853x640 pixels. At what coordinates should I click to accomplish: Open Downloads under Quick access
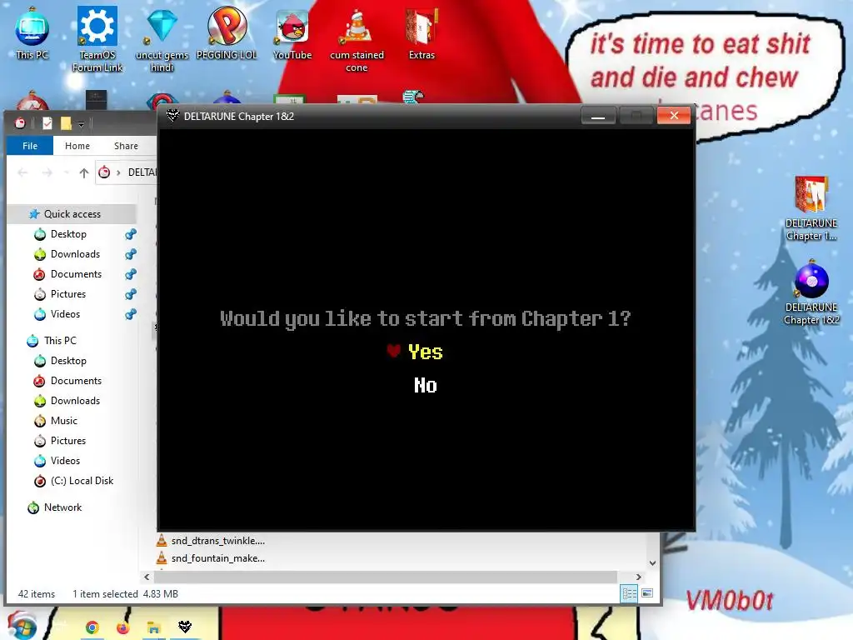[75, 254]
